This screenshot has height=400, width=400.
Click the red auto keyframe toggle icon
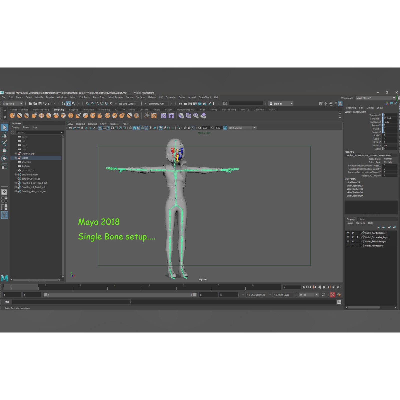pos(332,295)
